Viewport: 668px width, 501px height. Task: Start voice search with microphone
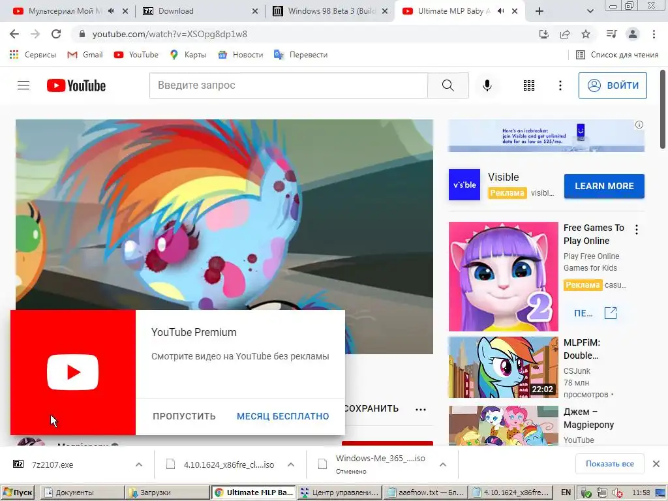487,85
